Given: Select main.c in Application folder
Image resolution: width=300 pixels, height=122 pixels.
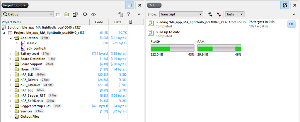Looking at the screenshot, I should [x=31, y=43].
